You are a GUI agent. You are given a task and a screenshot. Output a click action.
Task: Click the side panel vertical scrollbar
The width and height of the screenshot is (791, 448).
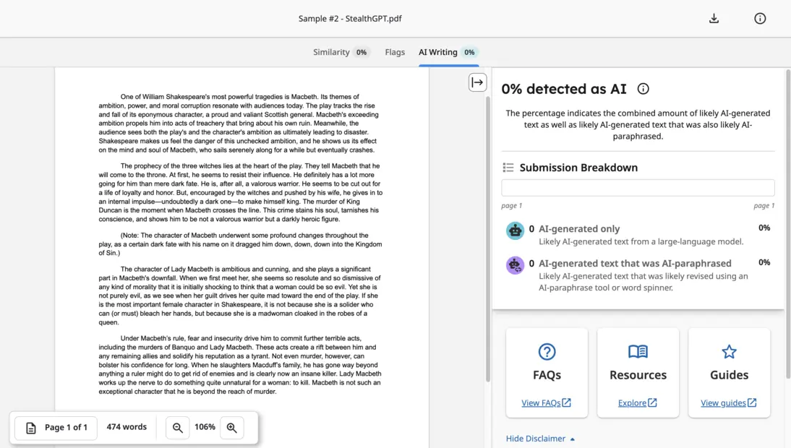pyautogui.click(x=787, y=224)
